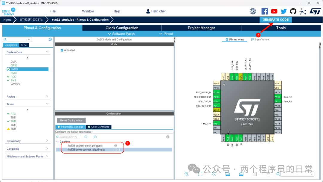The image size is (323, 182).
Task: Select the Parameter Settings tab
Action: coord(71,127)
